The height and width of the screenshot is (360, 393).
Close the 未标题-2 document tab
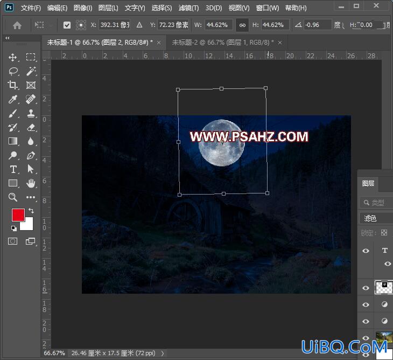click(280, 43)
